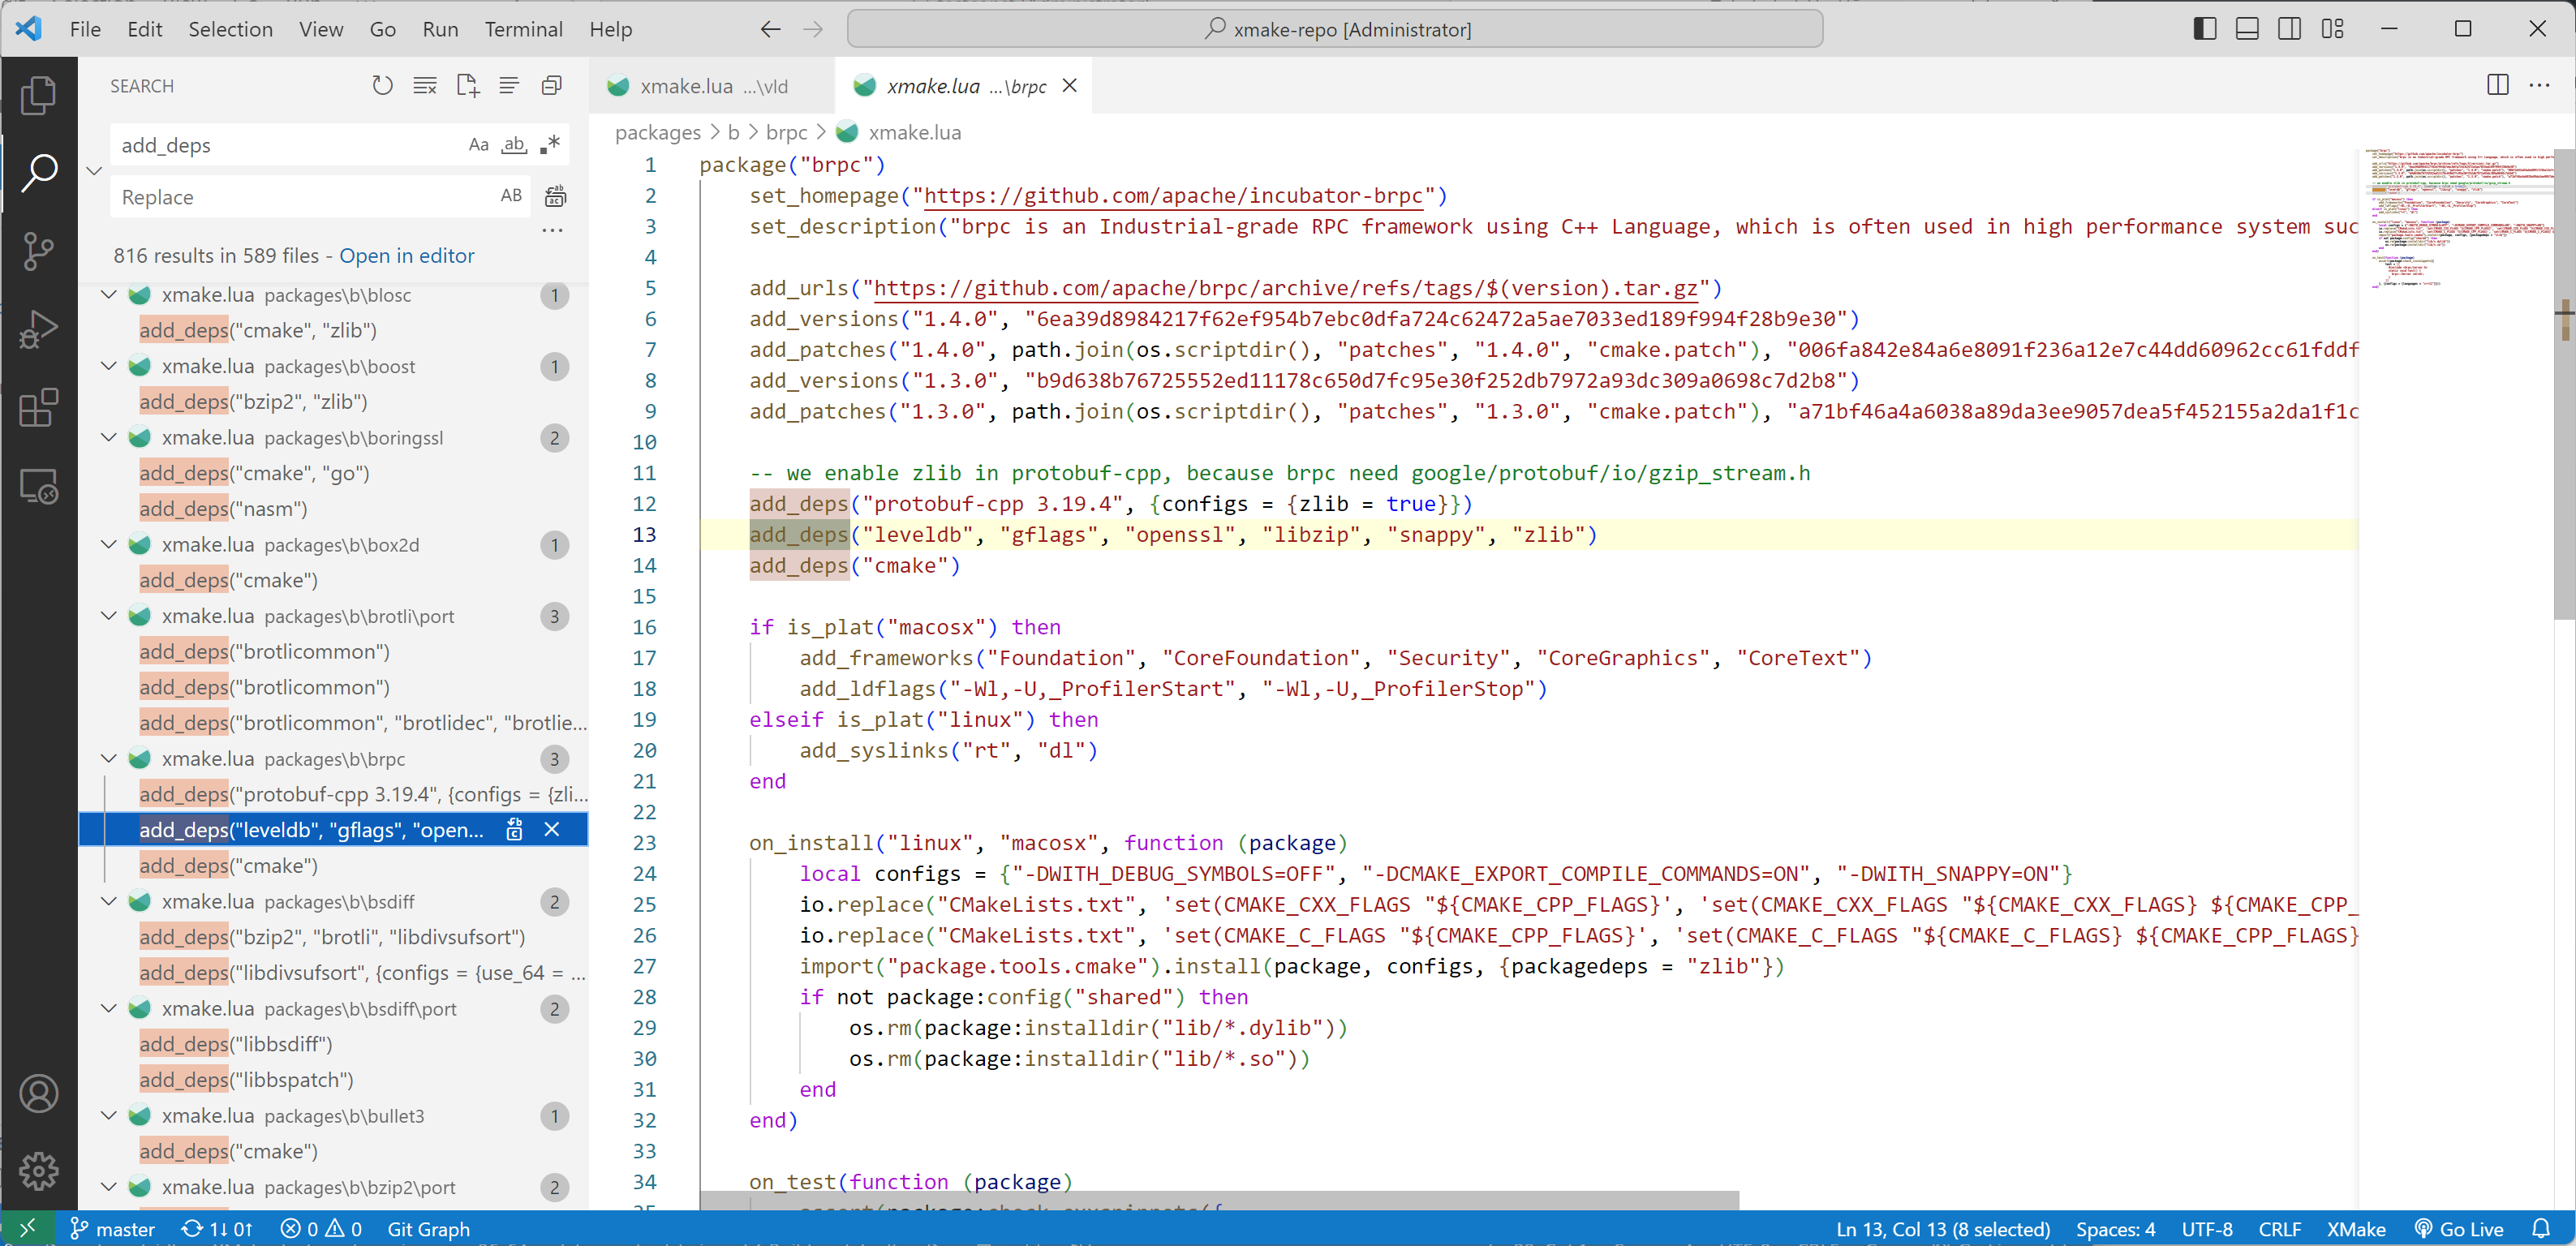2576x1246 pixels.
Task: Toggle Preserve Case in replace
Action: coord(512,196)
